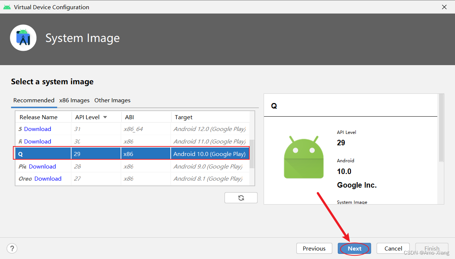Viewport: 455px width, 259px height.
Task: Click the green Android robot preview image
Action: 303,157
